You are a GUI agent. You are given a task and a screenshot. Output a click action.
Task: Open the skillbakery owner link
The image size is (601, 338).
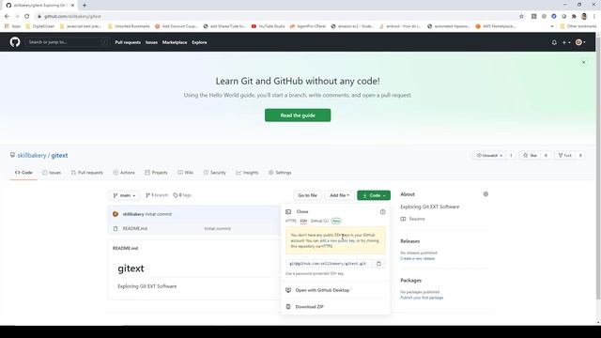coord(31,155)
